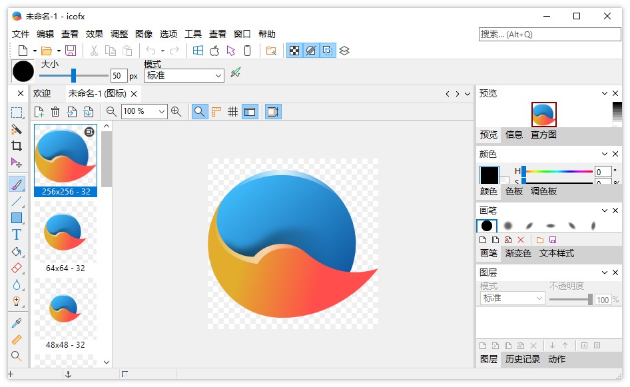Screen dimensions: 630x387
Task: Toggle the ruler display
Action: click(x=215, y=111)
